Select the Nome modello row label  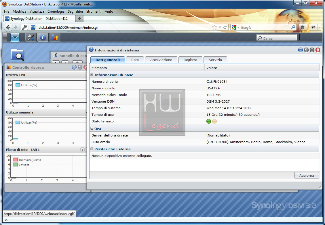103,88
